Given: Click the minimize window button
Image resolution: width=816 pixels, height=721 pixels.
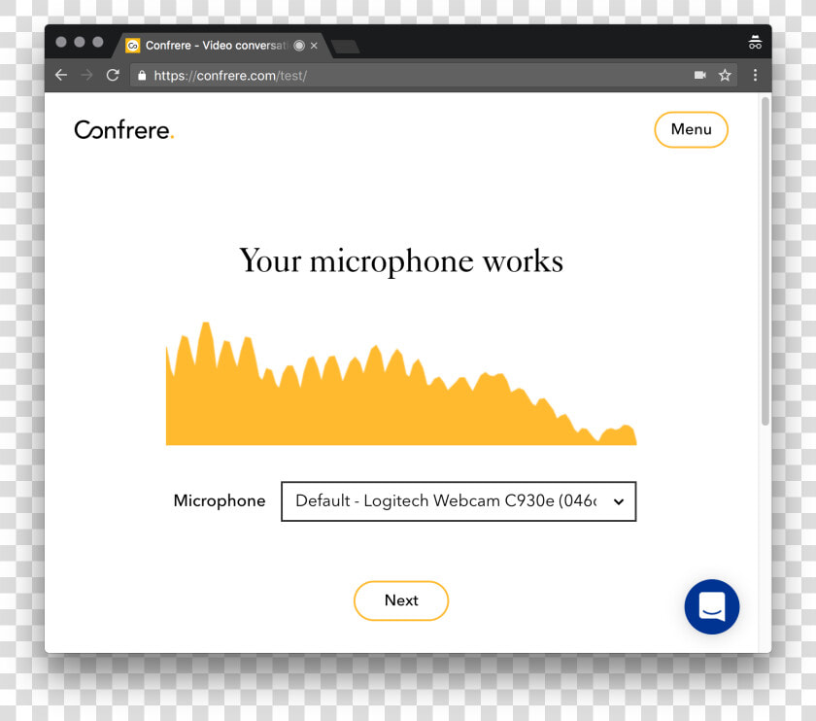Looking at the screenshot, I should [80, 42].
